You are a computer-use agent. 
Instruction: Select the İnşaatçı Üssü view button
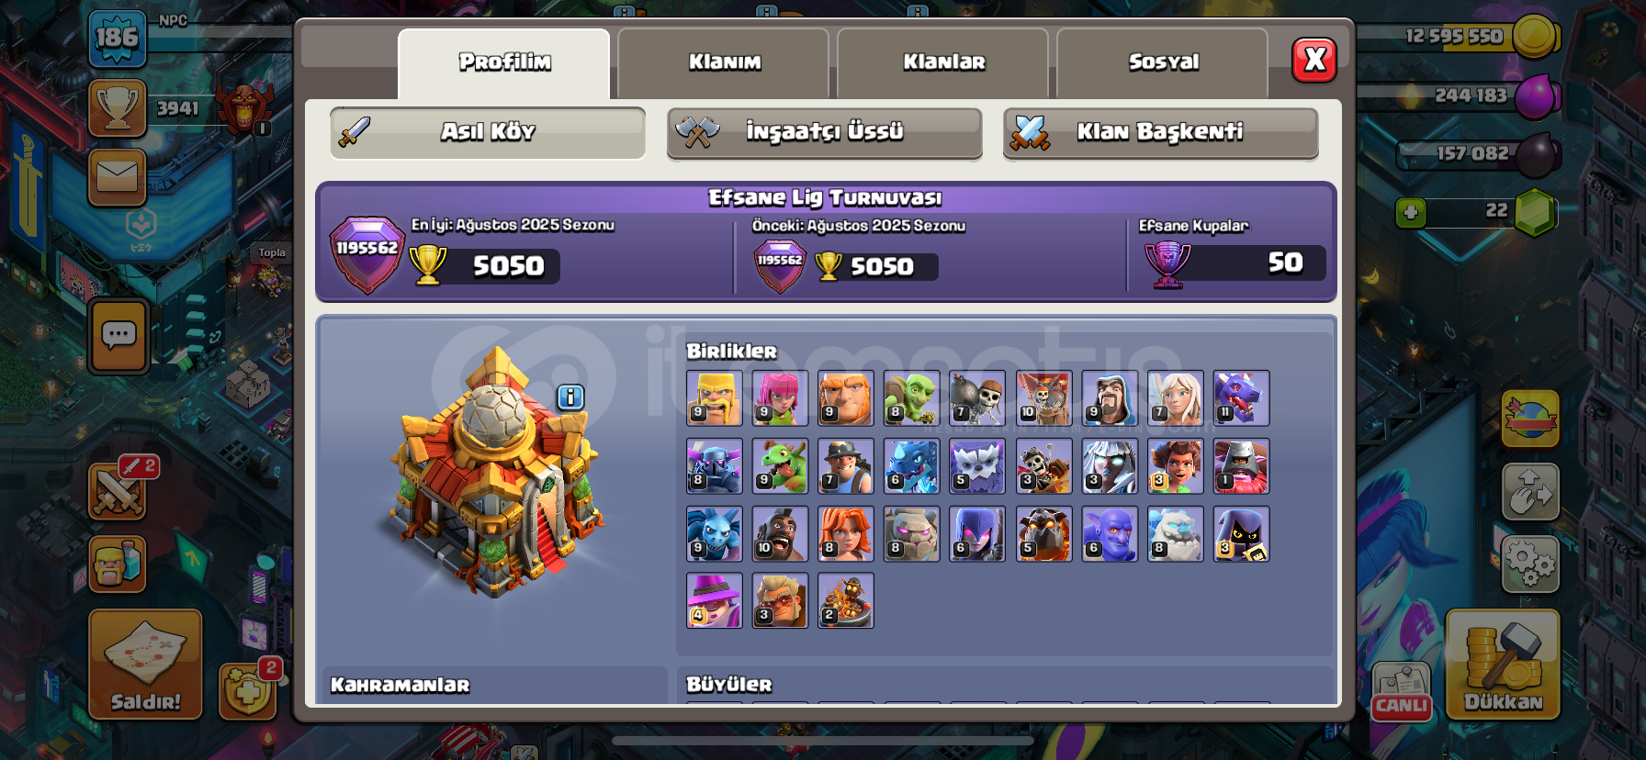825,133
